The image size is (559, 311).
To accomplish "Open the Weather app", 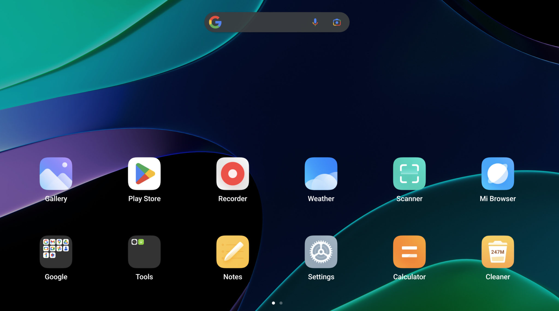I will tap(321, 173).
